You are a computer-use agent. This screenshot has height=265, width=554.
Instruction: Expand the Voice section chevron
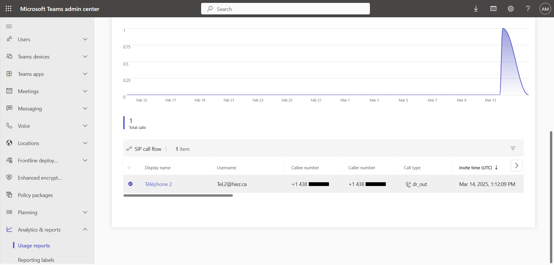[85, 126]
